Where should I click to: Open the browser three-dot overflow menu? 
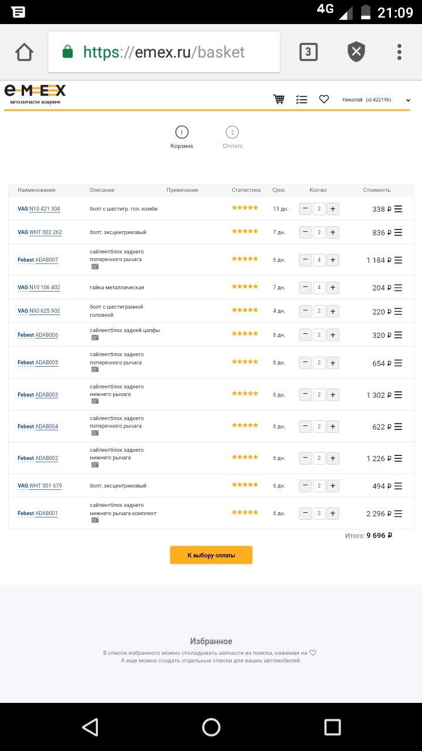tap(399, 52)
